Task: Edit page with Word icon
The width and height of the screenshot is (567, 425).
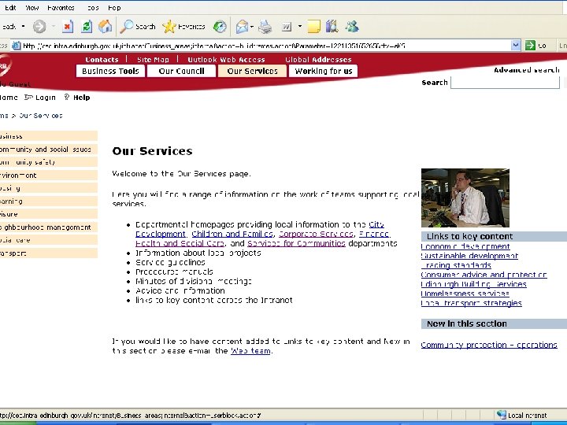Action: [287, 27]
